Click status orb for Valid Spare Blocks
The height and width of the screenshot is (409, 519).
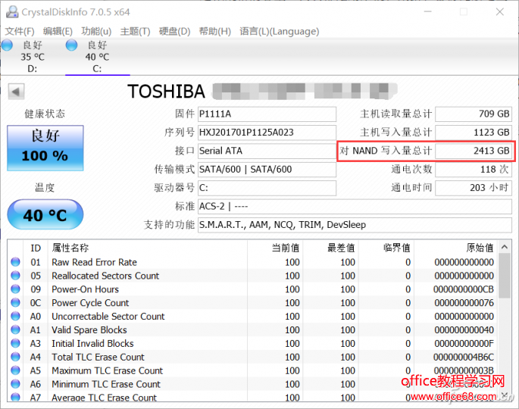(x=15, y=330)
